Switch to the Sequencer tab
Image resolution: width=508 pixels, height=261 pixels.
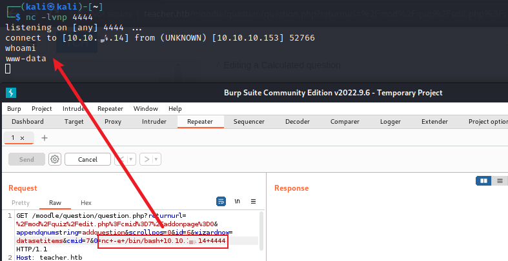(249, 122)
